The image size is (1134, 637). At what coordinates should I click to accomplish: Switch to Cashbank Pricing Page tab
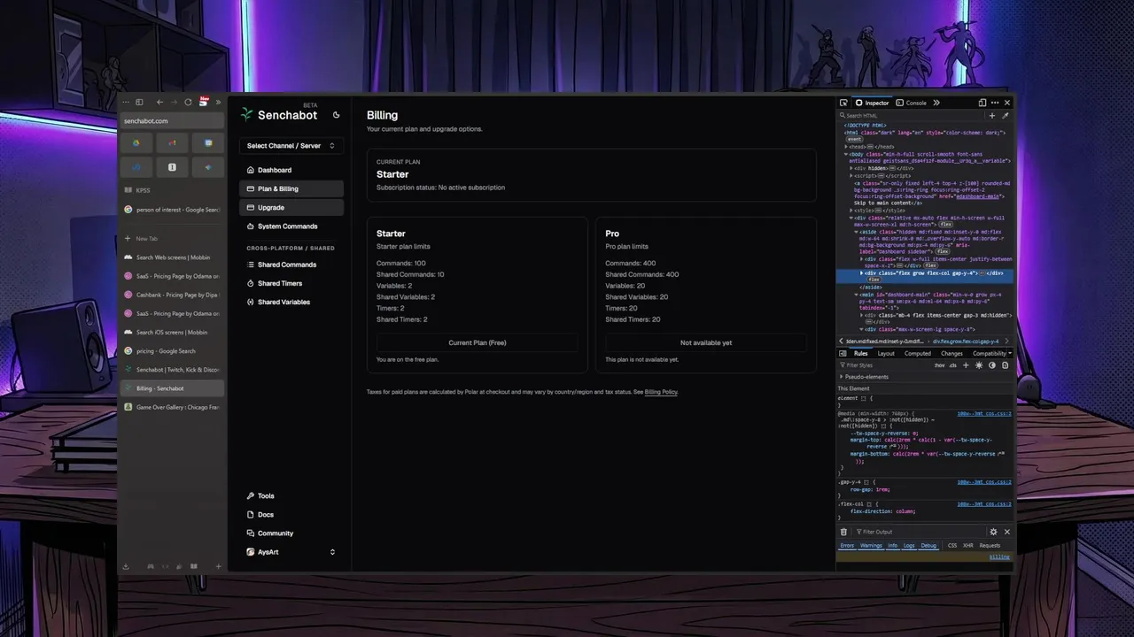(172, 295)
